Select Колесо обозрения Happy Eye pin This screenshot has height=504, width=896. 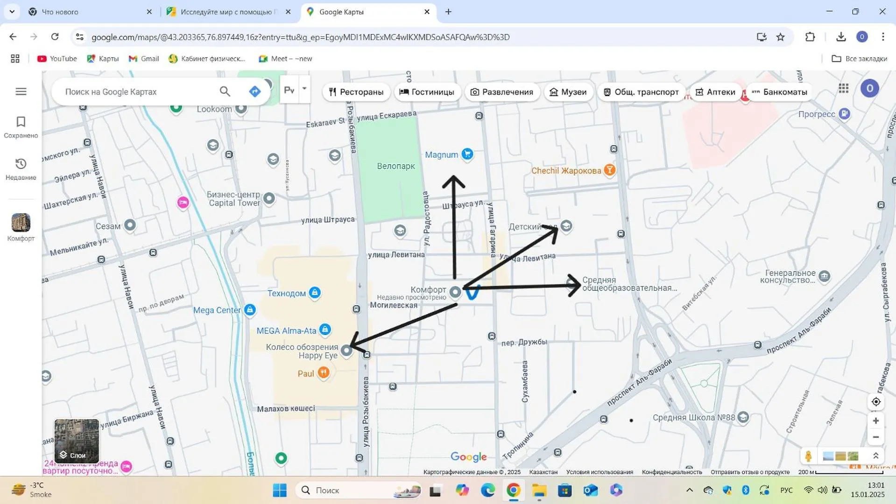346,350
